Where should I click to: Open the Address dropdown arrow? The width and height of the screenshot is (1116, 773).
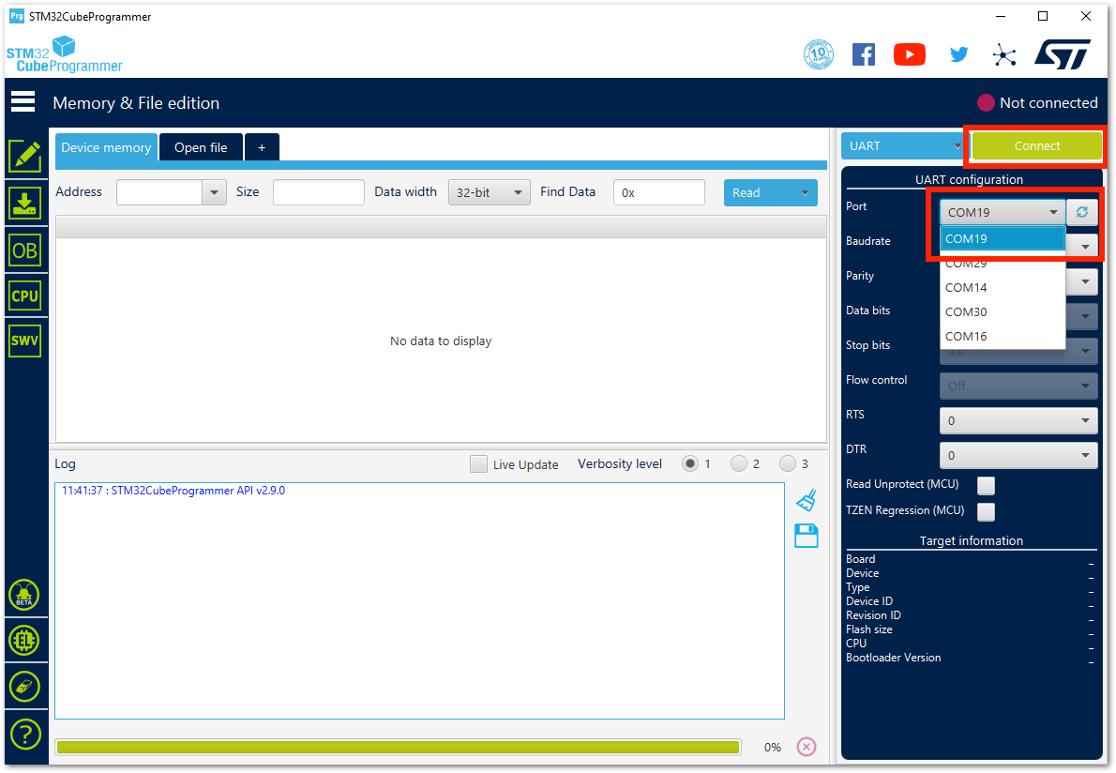pos(214,192)
